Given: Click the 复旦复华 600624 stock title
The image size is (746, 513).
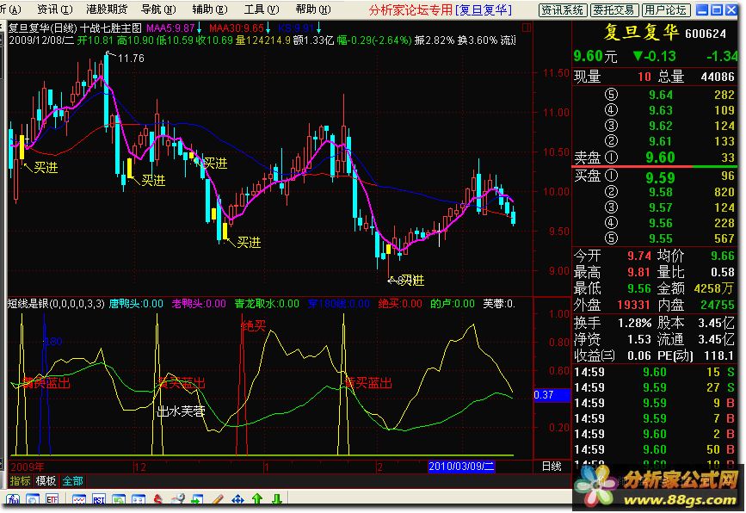Looking at the screenshot, I should [665, 33].
